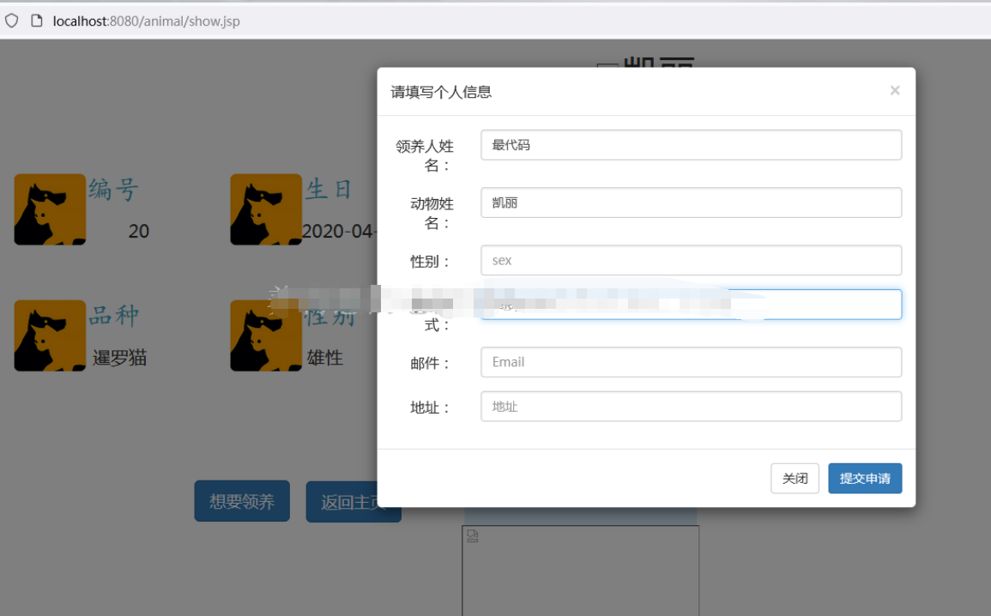Click the cat-dog icon beside 雄性
The width and height of the screenshot is (991, 616).
pos(266,335)
